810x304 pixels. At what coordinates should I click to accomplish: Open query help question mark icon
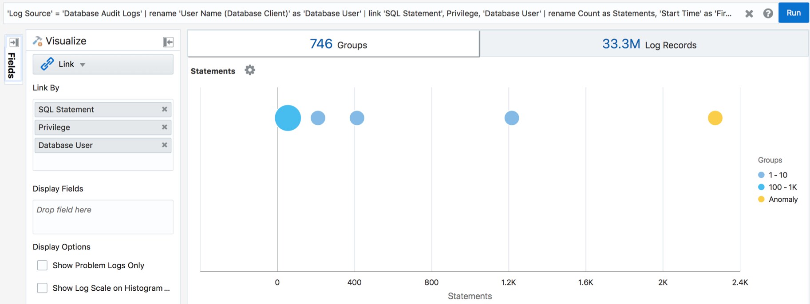coord(768,14)
